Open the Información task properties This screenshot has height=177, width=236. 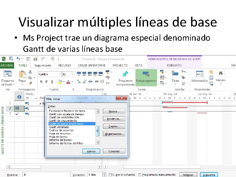tap(200, 77)
